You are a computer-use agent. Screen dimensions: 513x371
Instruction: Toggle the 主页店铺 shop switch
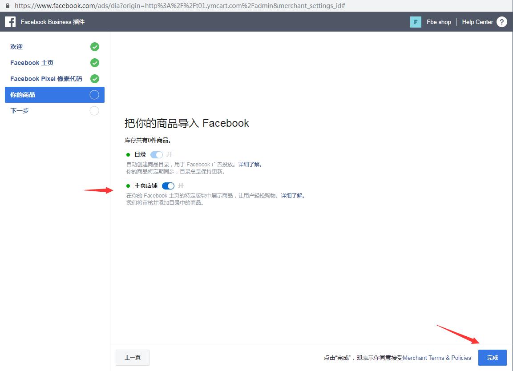tap(168, 186)
